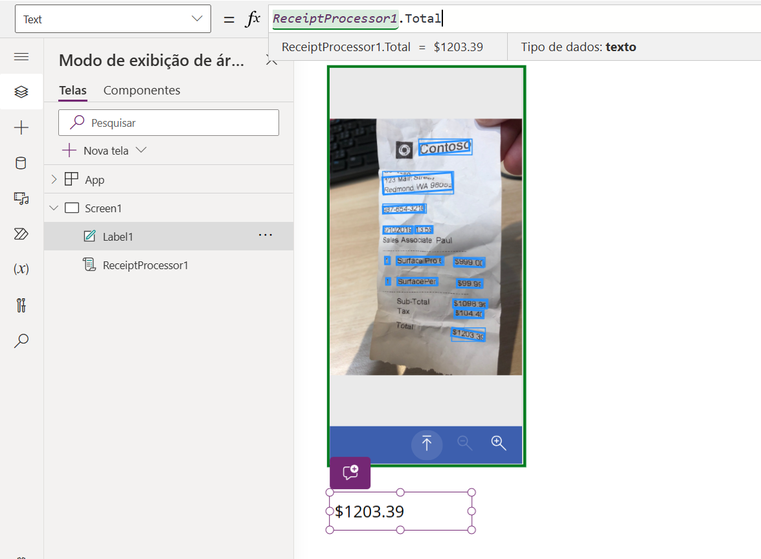The width and height of the screenshot is (761, 559).
Task: Click the Label1 edit pencil icon
Action: pos(89,236)
